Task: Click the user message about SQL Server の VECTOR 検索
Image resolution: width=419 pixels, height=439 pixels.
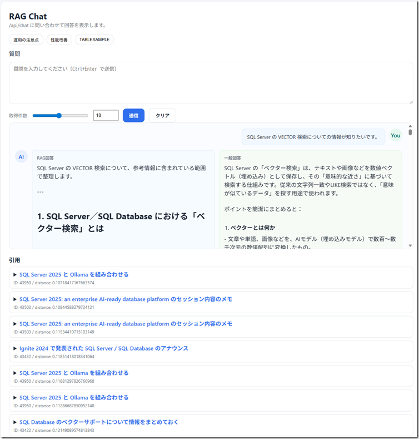Action: 313,137
